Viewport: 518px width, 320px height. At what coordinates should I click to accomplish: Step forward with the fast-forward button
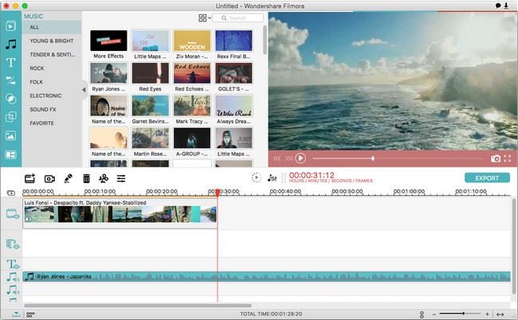point(288,158)
